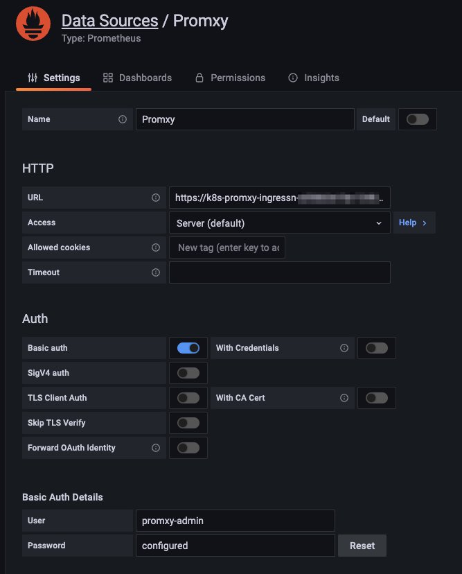The width and height of the screenshot is (462, 574).
Task: Click the lock icon beside Permissions
Action: point(199,78)
